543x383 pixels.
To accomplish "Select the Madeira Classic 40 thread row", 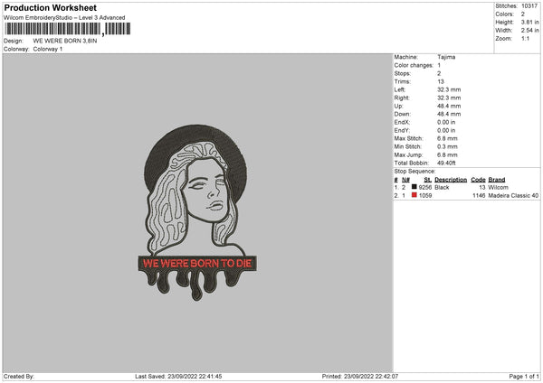I will (466, 195).
